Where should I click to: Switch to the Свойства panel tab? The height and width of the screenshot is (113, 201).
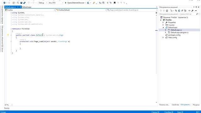175,105
